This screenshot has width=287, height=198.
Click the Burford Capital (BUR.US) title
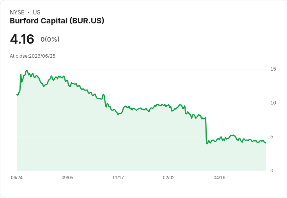tap(57, 21)
